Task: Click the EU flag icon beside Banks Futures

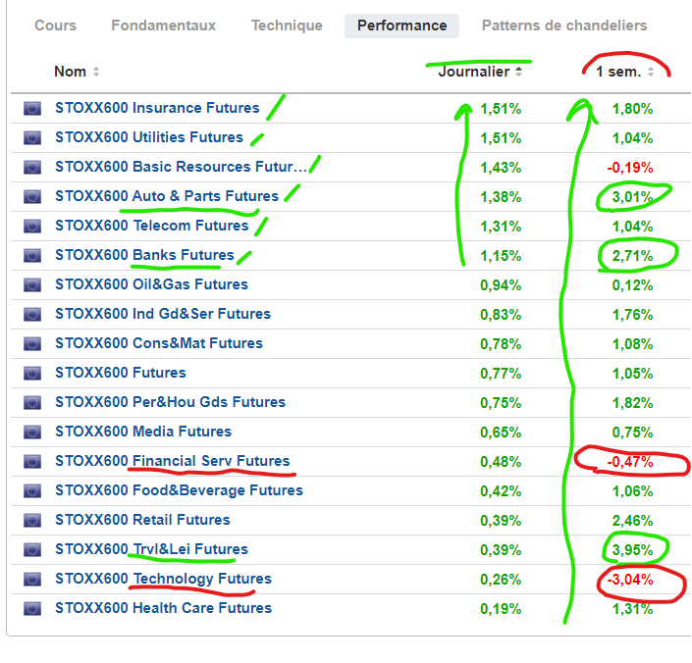Action: [x=32, y=256]
